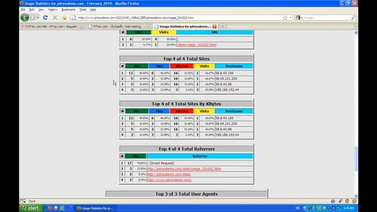This screenshot has width=377, height=212.
Task: Switch to the PiTrex.com Web Hosting tab
Action: point(119,26)
